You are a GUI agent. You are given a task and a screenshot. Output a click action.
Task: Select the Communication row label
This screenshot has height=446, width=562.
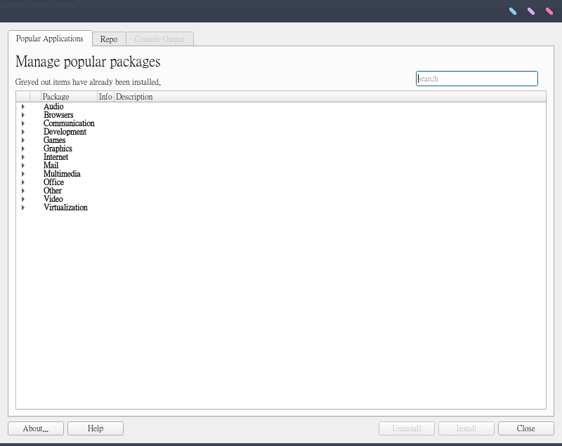pyautogui.click(x=69, y=123)
